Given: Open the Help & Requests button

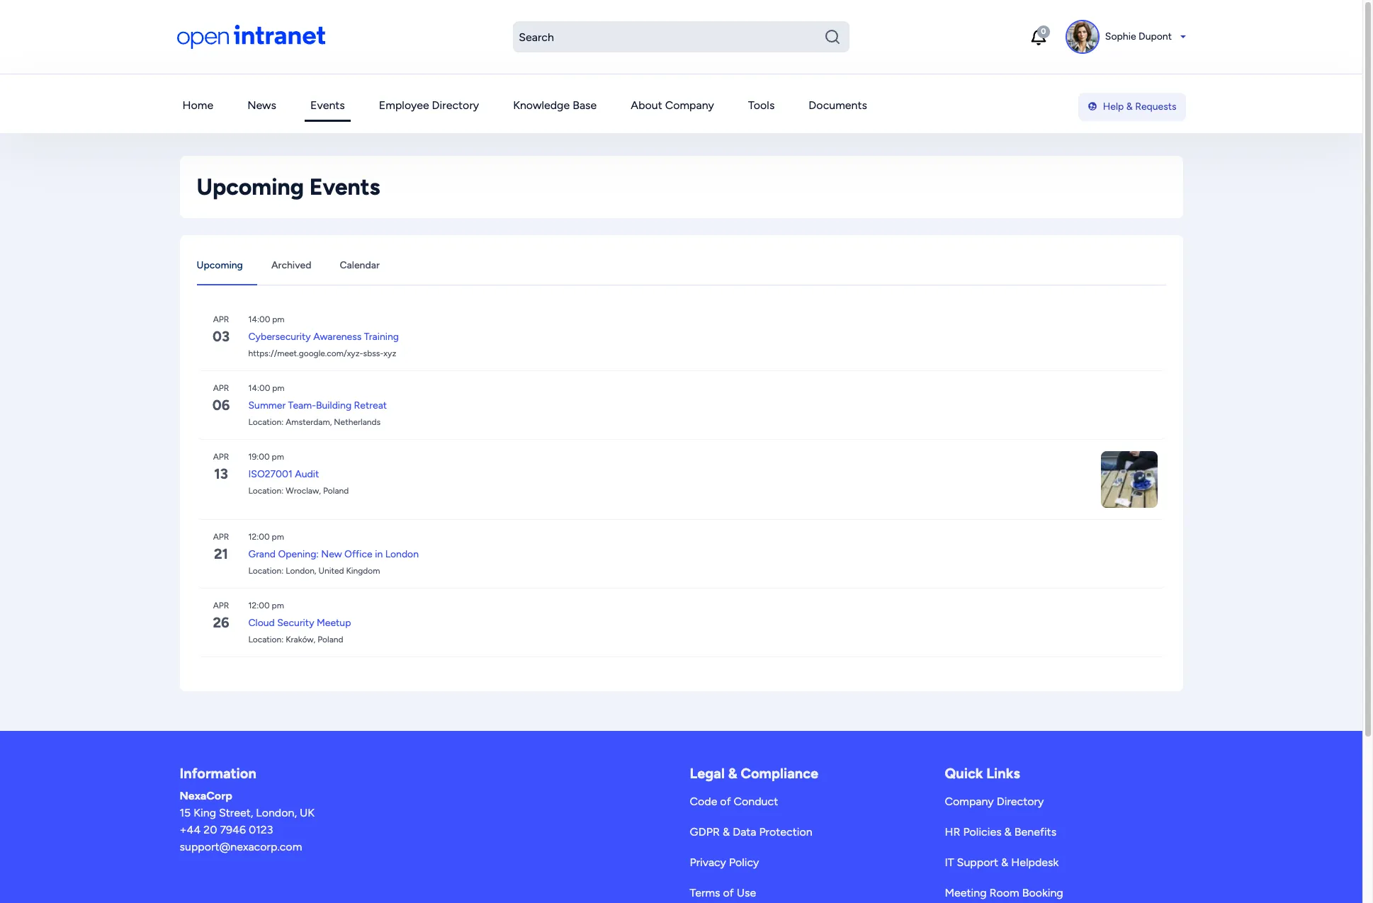Looking at the screenshot, I should tap(1131, 107).
